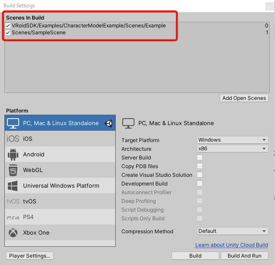The image size is (275, 265).
Task: Close the Build Settings window
Action: 269,7
